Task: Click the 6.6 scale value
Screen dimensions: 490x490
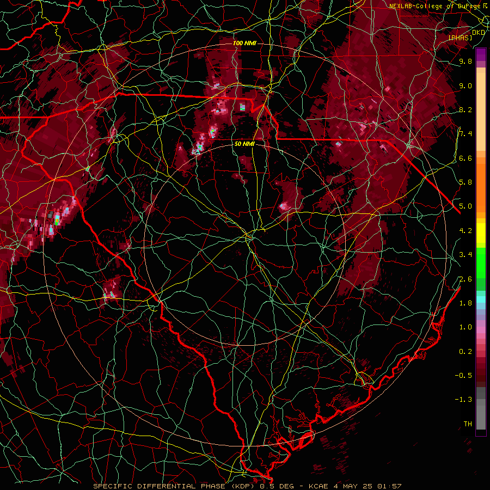Action: 465,158
